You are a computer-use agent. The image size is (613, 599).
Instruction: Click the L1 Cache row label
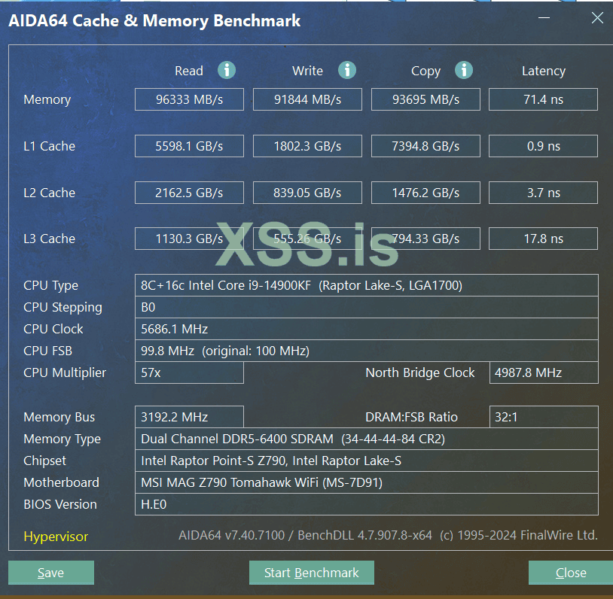point(49,146)
